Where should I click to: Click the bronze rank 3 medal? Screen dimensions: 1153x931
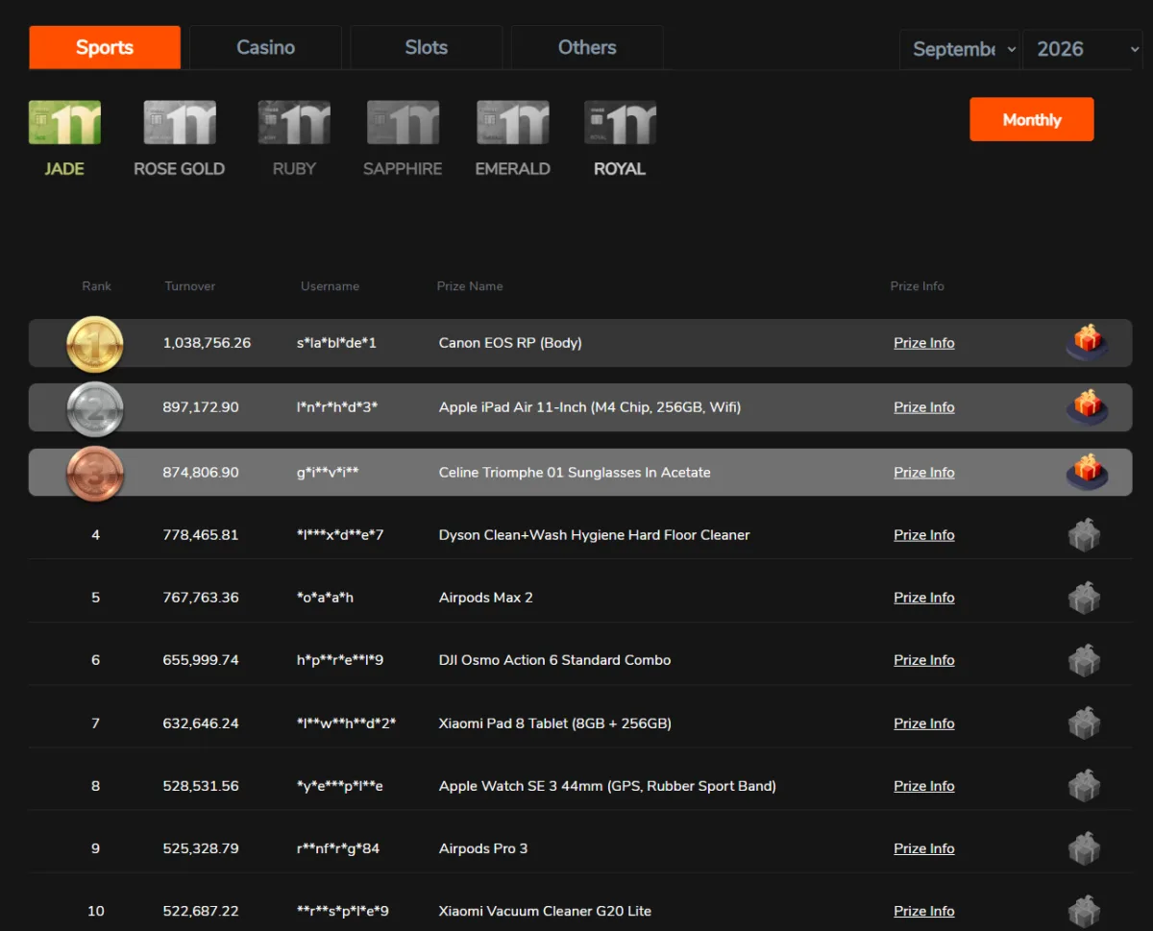[94, 474]
